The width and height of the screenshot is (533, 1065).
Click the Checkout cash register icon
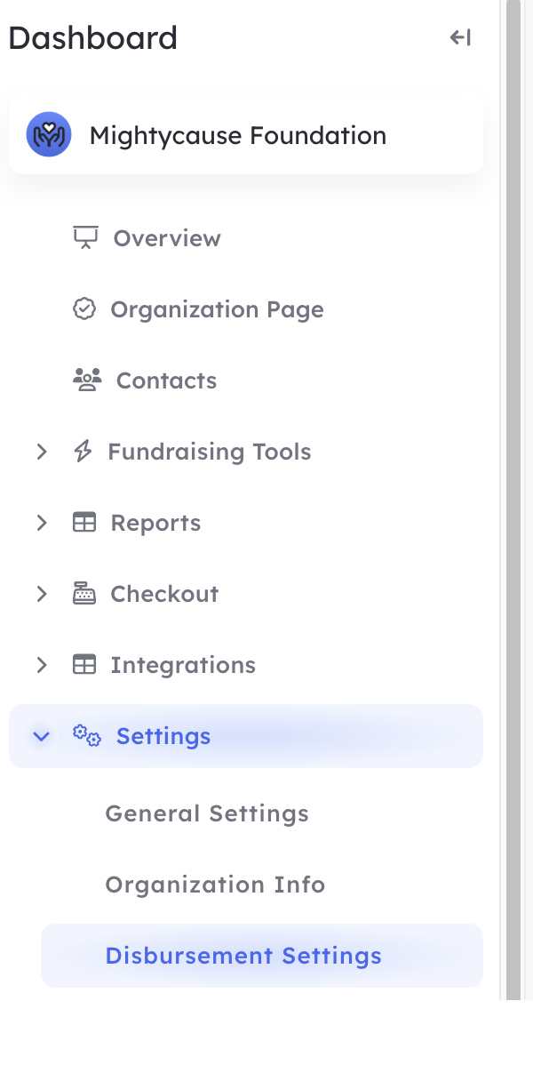point(84,594)
